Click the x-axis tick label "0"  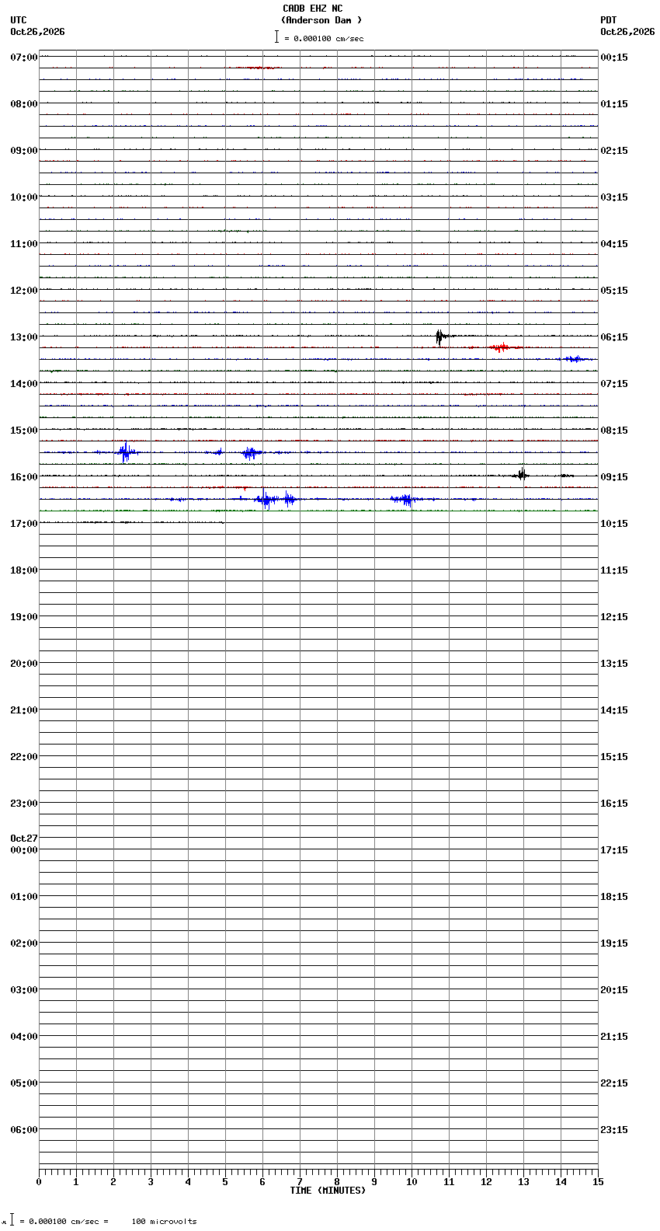point(39,1182)
